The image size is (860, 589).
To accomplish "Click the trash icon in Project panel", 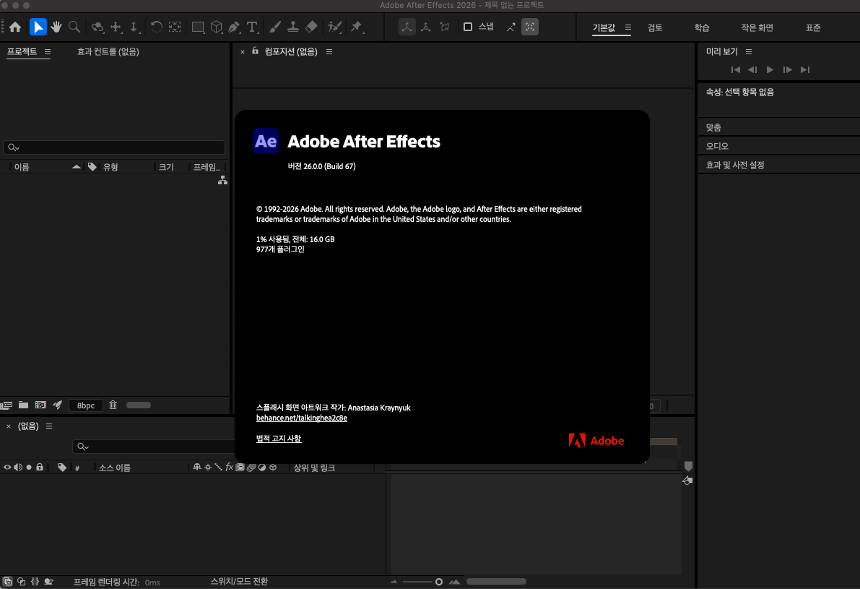I will click(113, 405).
